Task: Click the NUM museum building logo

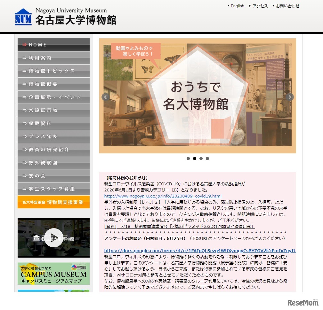Action: [22, 17]
